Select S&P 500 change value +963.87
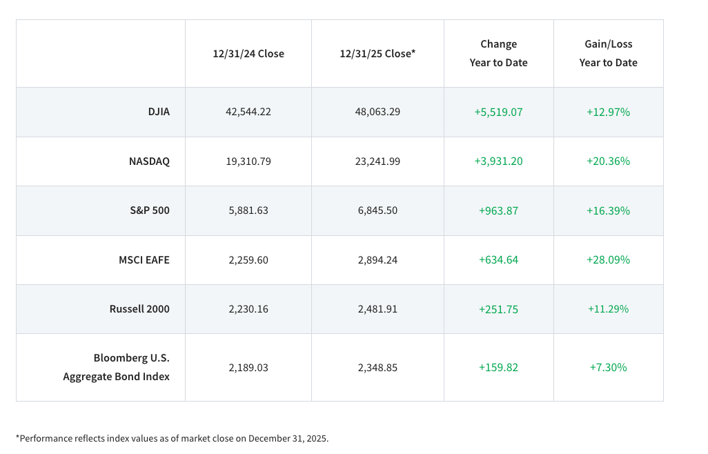The width and height of the screenshot is (708, 454). tap(498, 210)
